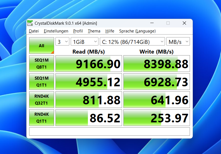Open the unit dropdown showing MB/s
221x154 pixels.
tap(178, 41)
